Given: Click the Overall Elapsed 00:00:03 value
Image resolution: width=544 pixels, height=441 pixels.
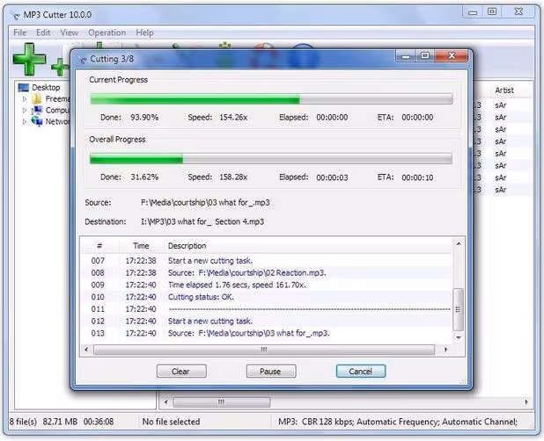Looking at the screenshot, I should (332, 177).
